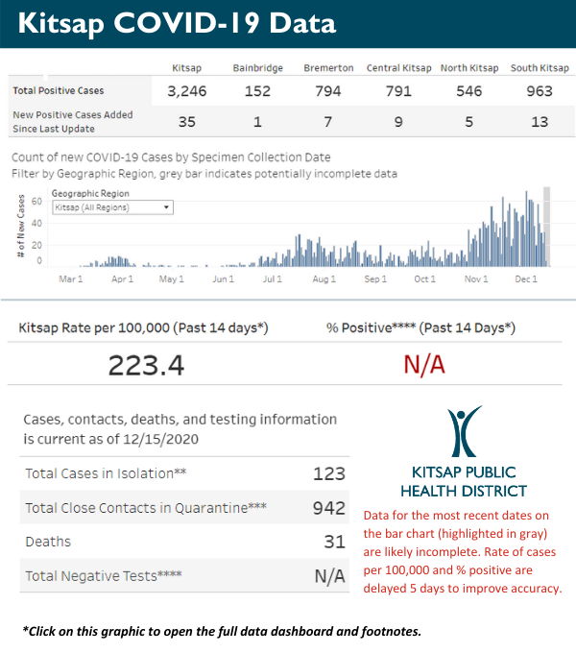576x653 pixels.
Task: Click the Deaths row showing 31
Action: [185, 542]
